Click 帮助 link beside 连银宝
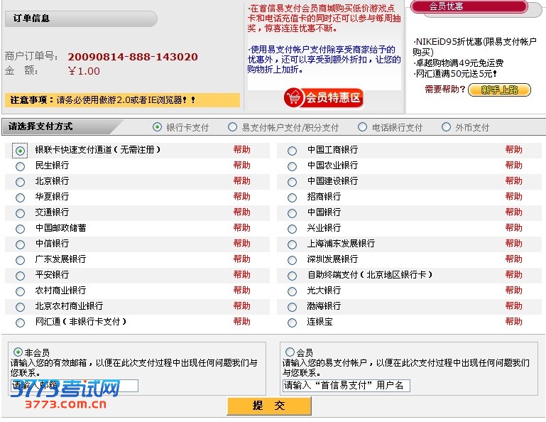 513,322
